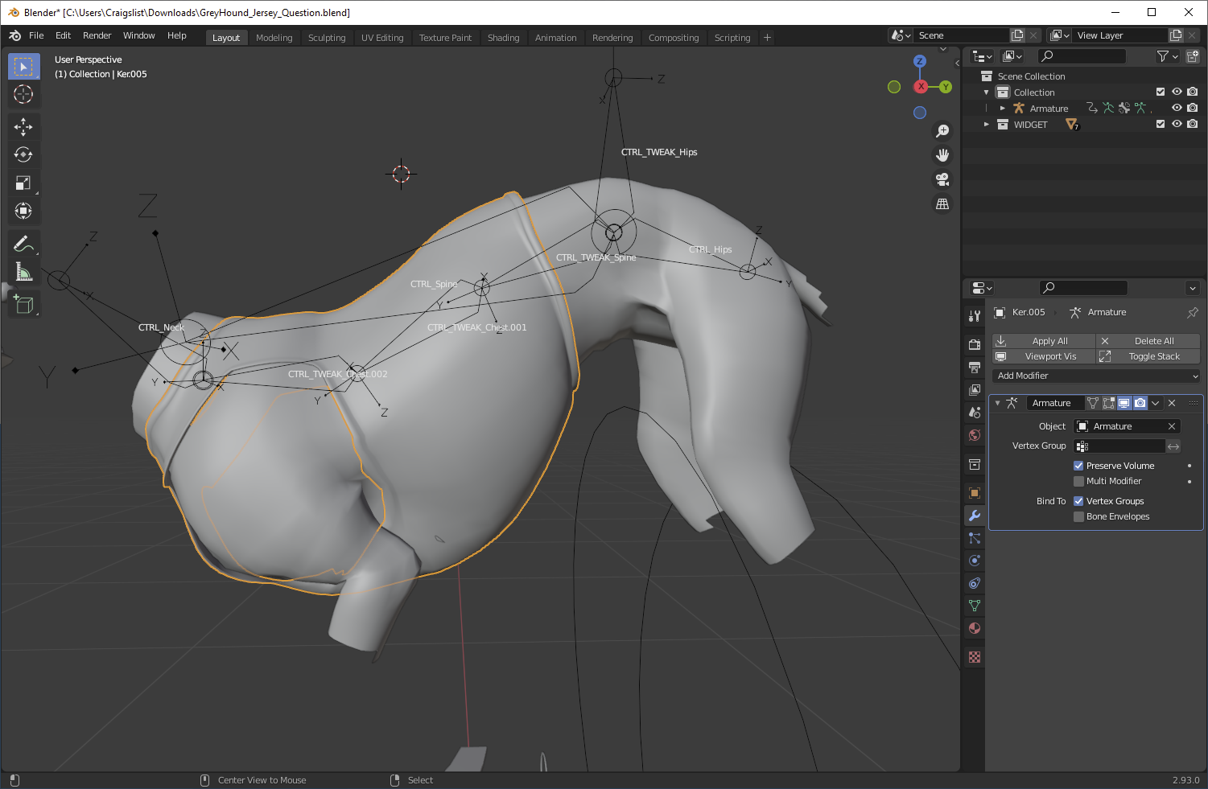Open the Add Modifier dropdown
Screen dimensions: 1208x789
point(1097,376)
